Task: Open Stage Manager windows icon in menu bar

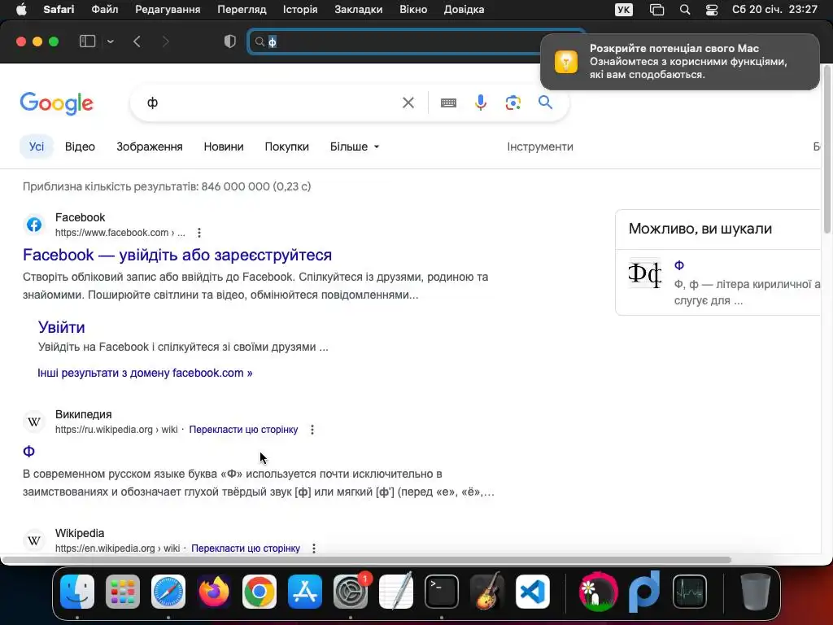Action: (x=656, y=10)
